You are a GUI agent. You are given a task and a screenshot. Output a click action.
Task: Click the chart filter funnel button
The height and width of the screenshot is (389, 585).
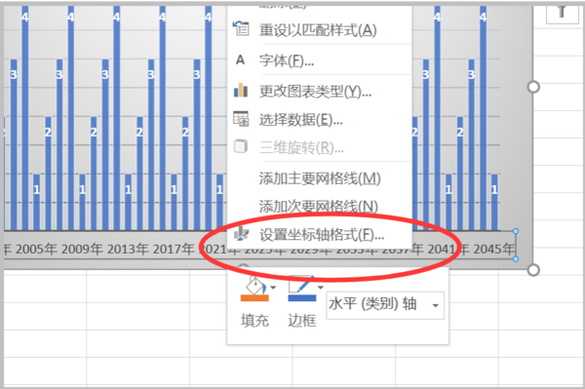coord(562,14)
